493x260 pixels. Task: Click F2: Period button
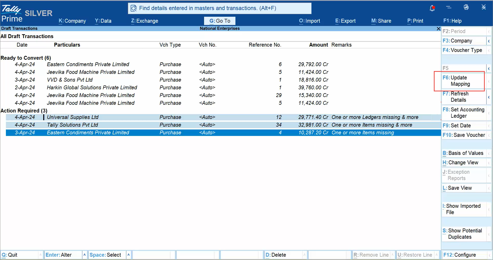464,31
